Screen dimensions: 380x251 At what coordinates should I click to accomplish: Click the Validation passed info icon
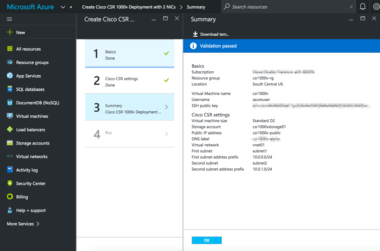click(193, 46)
